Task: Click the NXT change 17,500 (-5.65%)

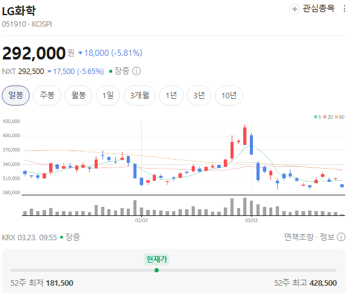Action: 78,72
